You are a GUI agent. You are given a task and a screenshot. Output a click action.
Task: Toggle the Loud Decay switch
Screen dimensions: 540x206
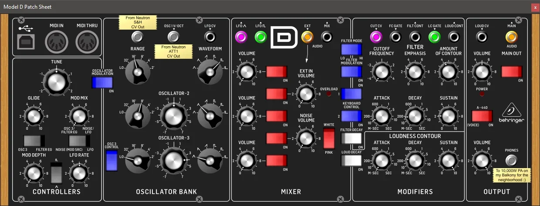coord(352,160)
